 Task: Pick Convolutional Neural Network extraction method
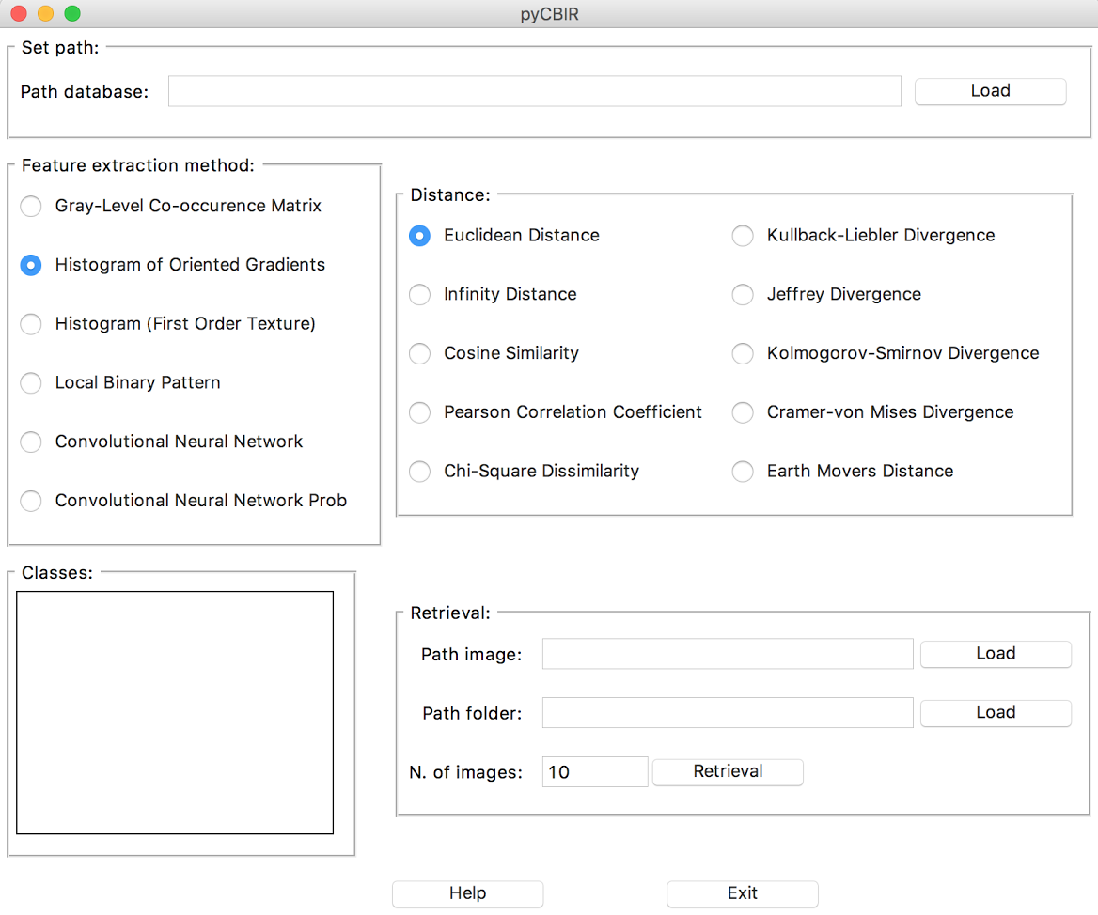click(x=31, y=442)
